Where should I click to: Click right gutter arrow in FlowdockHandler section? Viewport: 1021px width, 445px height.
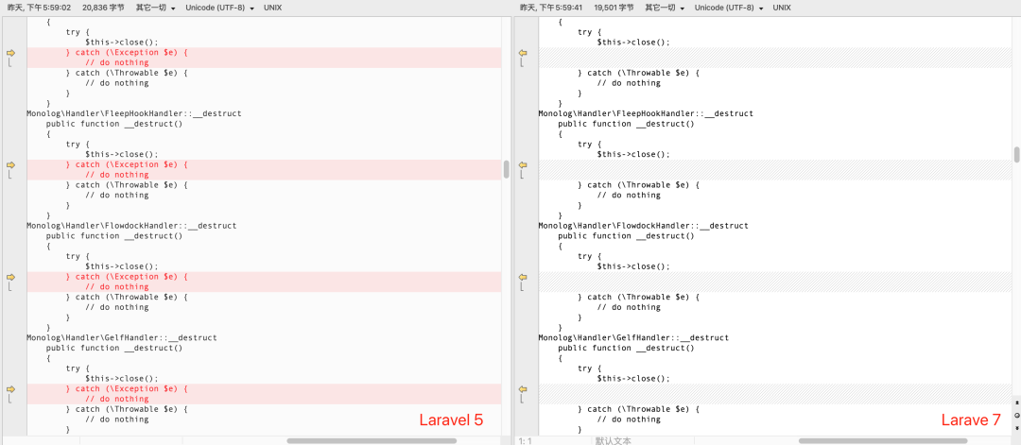coord(522,277)
